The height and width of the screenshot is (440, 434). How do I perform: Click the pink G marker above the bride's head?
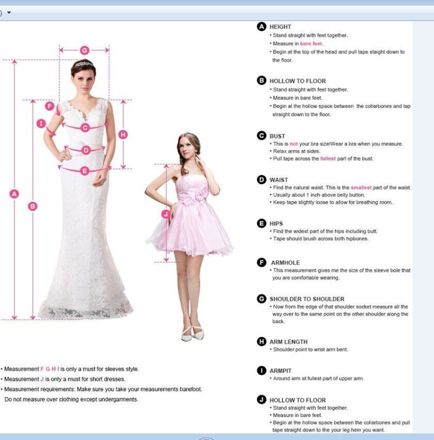pyautogui.click(x=84, y=50)
